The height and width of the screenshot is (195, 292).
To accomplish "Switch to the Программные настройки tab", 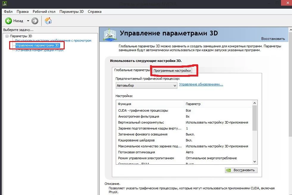I will pos(172,71).
